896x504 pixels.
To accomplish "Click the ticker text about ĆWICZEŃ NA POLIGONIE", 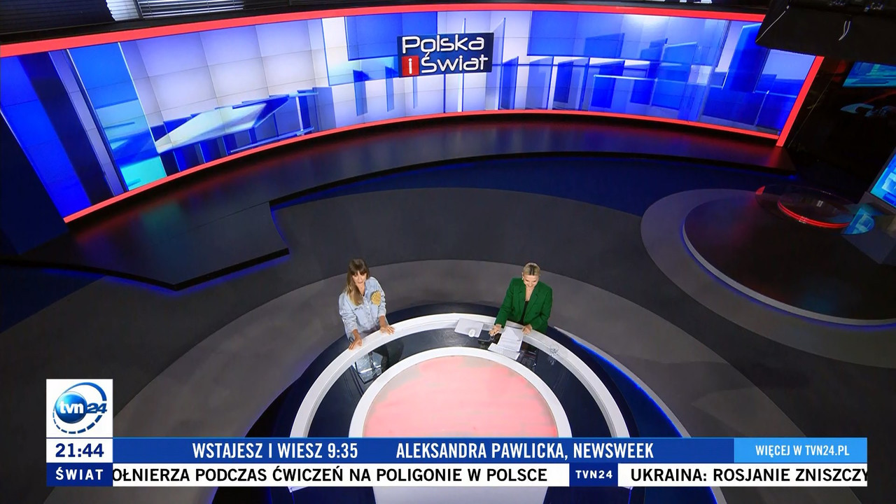I will 330,475.
